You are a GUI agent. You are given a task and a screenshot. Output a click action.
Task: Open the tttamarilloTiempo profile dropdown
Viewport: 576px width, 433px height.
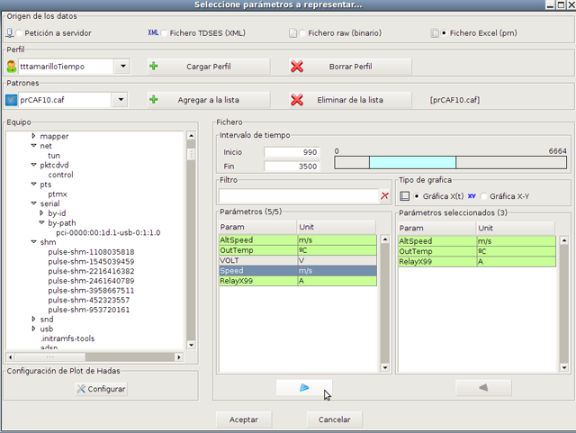[122, 67]
